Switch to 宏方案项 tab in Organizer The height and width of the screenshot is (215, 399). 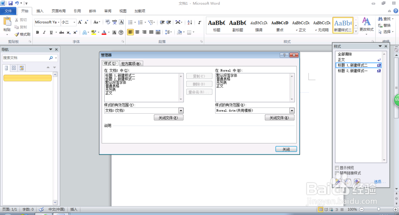click(x=130, y=63)
